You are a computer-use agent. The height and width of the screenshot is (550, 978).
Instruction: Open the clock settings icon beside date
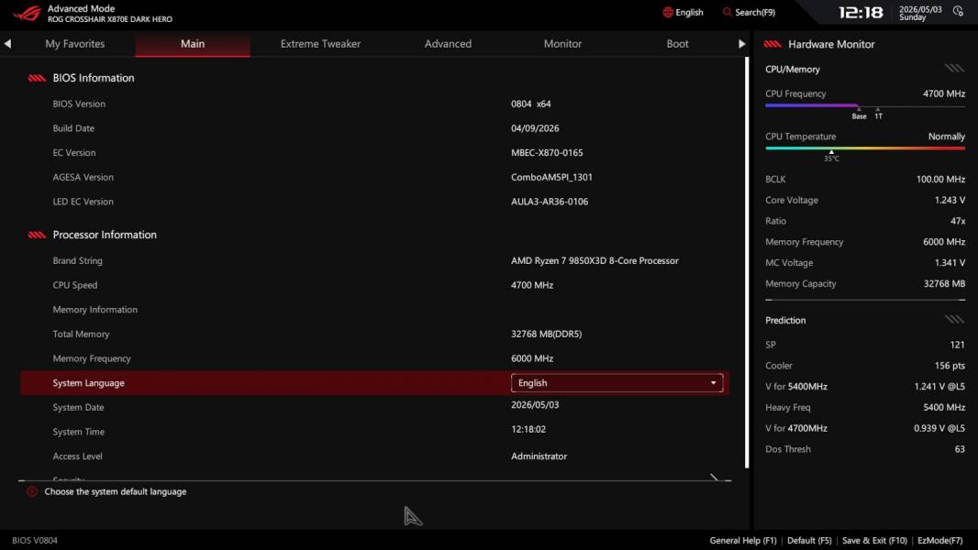click(x=958, y=11)
